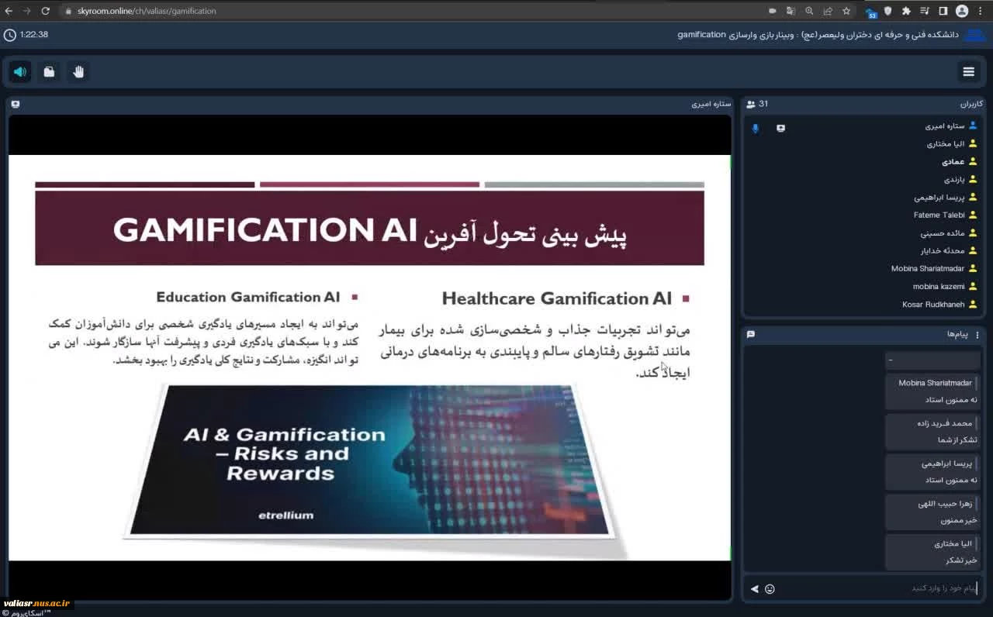Open the browser three-dot menu
Viewport: 993px width, 617px height.
(x=981, y=11)
